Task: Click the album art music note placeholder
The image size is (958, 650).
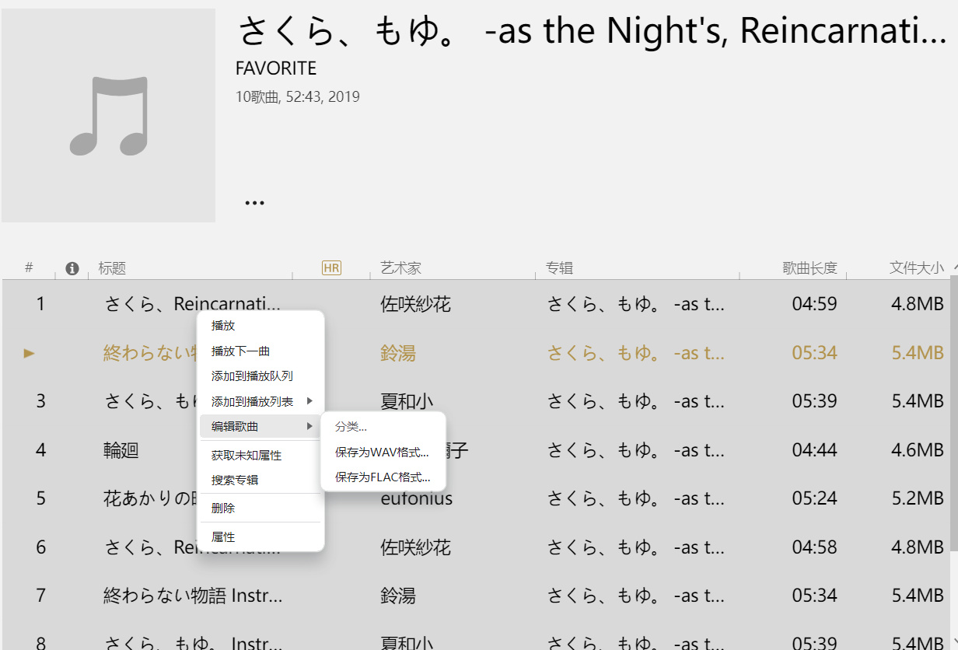Action: point(109,115)
